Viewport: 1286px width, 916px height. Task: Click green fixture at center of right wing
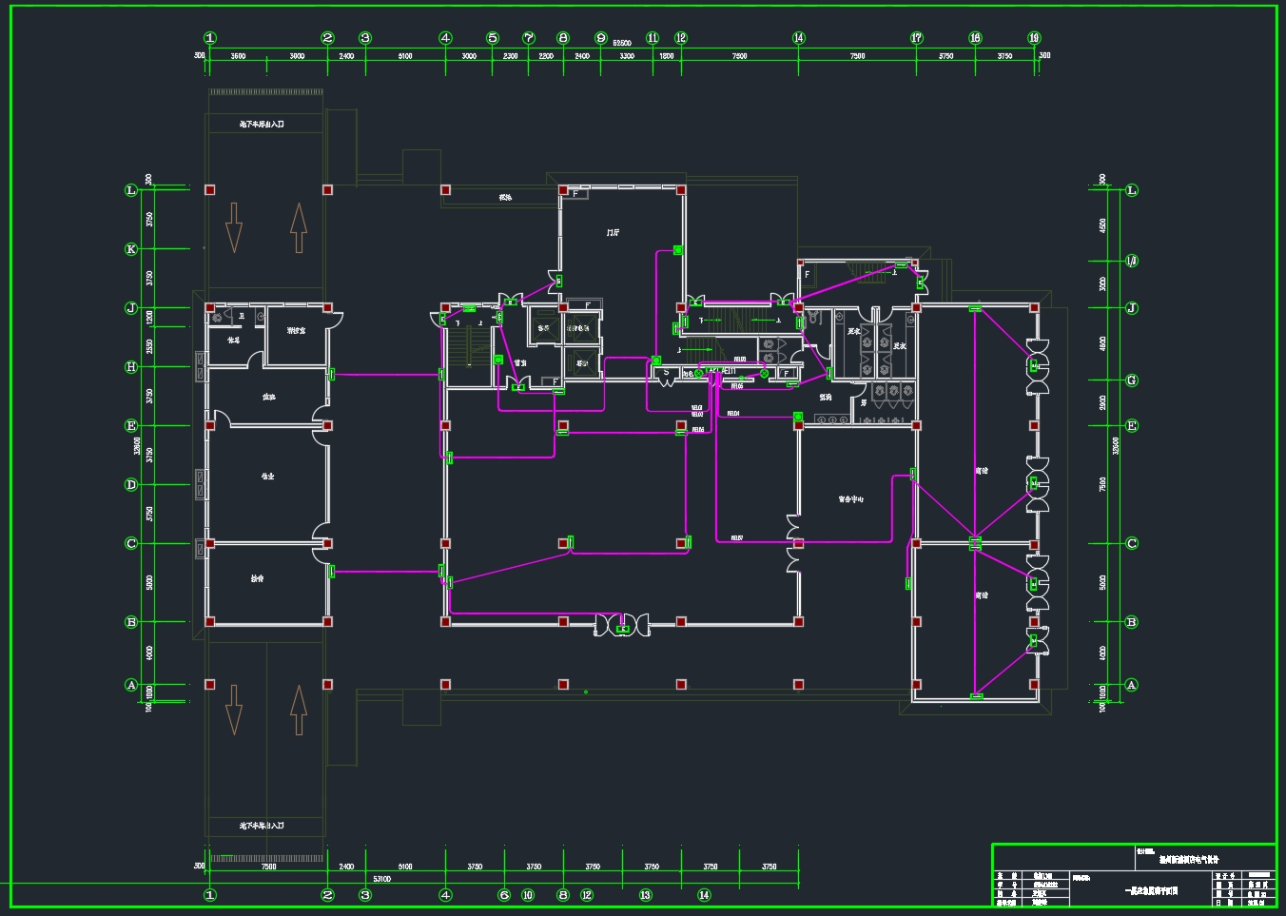[x=975, y=543]
